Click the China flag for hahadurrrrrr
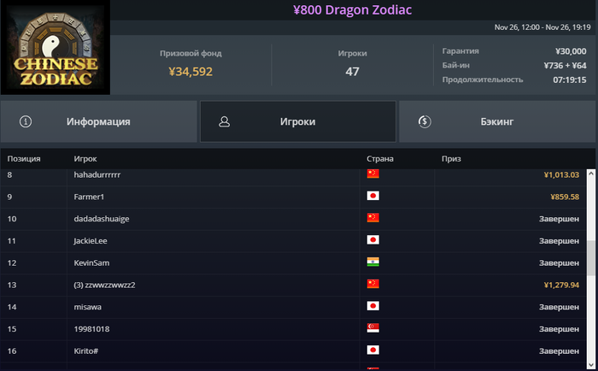Image resolution: width=598 pixels, height=371 pixels. [x=373, y=174]
